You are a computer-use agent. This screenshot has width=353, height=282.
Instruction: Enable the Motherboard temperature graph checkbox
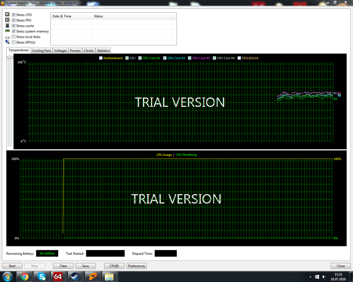coord(101,58)
